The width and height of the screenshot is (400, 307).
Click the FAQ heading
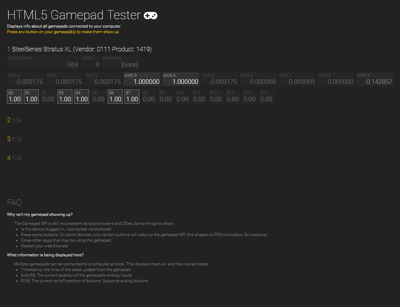coord(14,203)
